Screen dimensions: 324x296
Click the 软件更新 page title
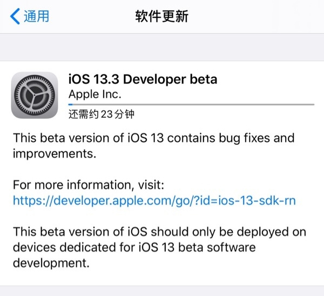point(161,16)
